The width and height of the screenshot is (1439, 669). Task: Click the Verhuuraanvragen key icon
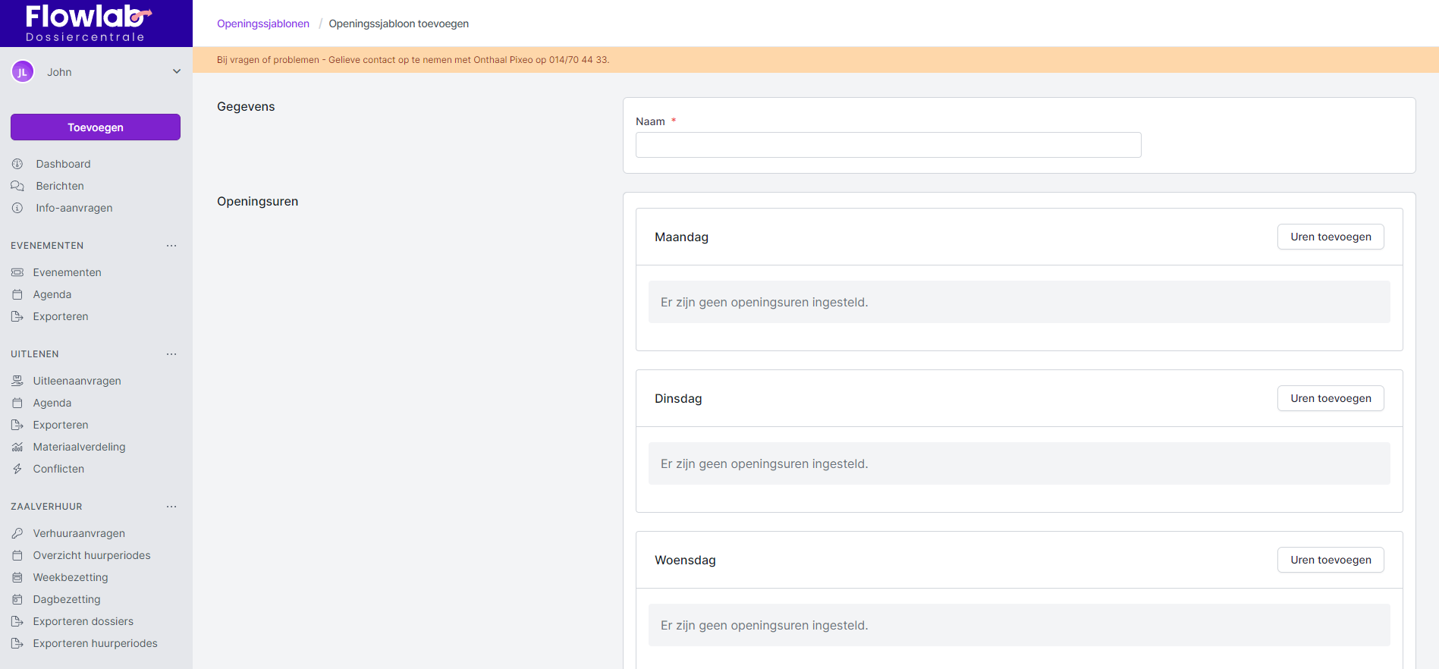click(17, 533)
